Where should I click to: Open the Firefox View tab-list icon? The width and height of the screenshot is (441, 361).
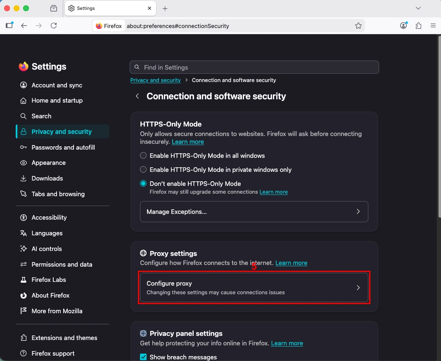coord(53,8)
